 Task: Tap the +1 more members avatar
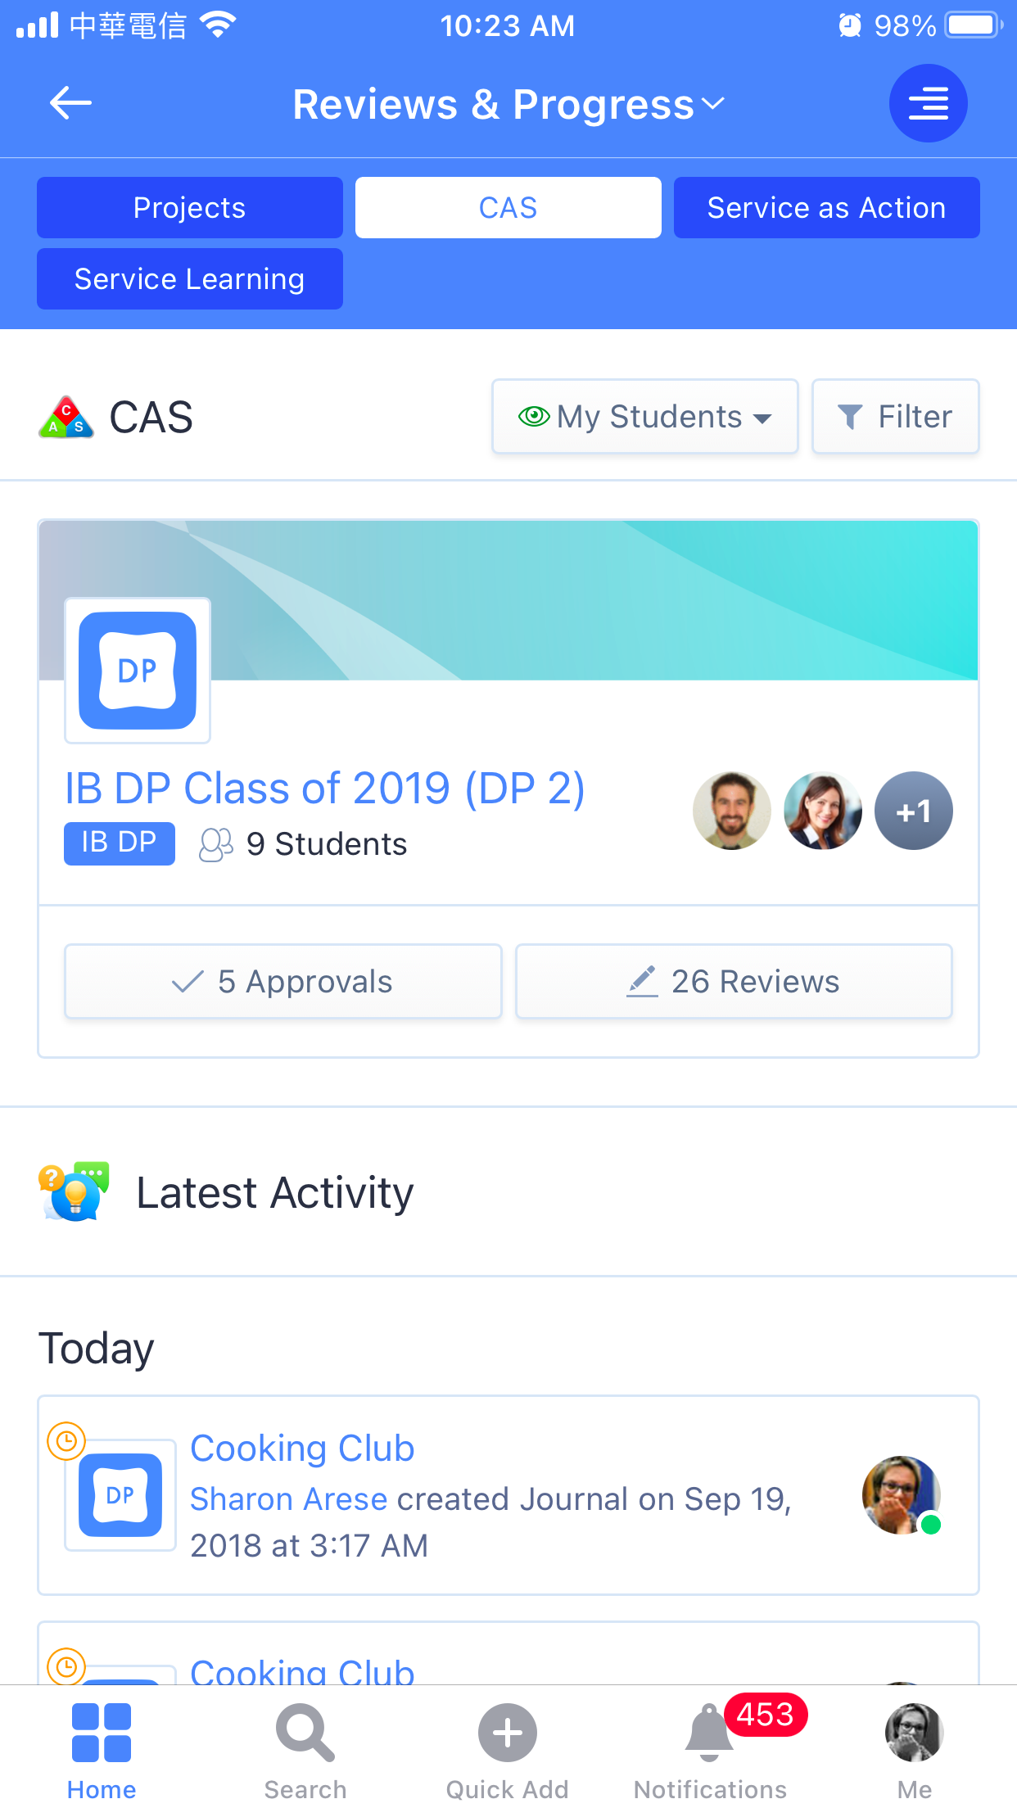(913, 811)
